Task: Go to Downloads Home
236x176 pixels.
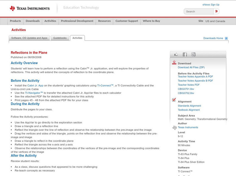Action: click(213, 38)
